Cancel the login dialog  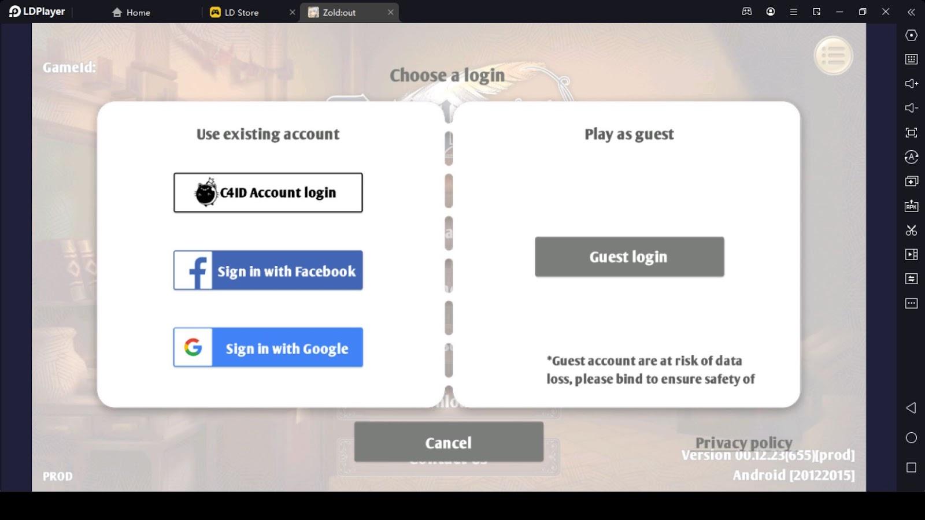(449, 442)
